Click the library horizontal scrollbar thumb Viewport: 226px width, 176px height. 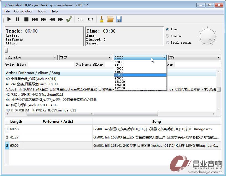pyautogui.click(x=92, y=114)
